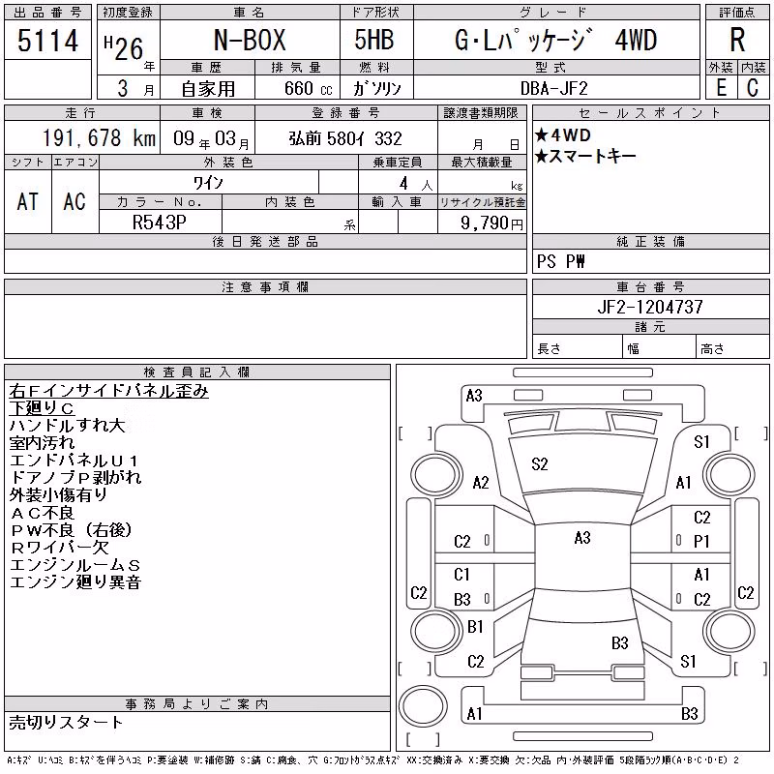The width and height of the screenshot is (774, 774).
Task: Select the PS PW genuine equipment entry
Action: [561, 261]
